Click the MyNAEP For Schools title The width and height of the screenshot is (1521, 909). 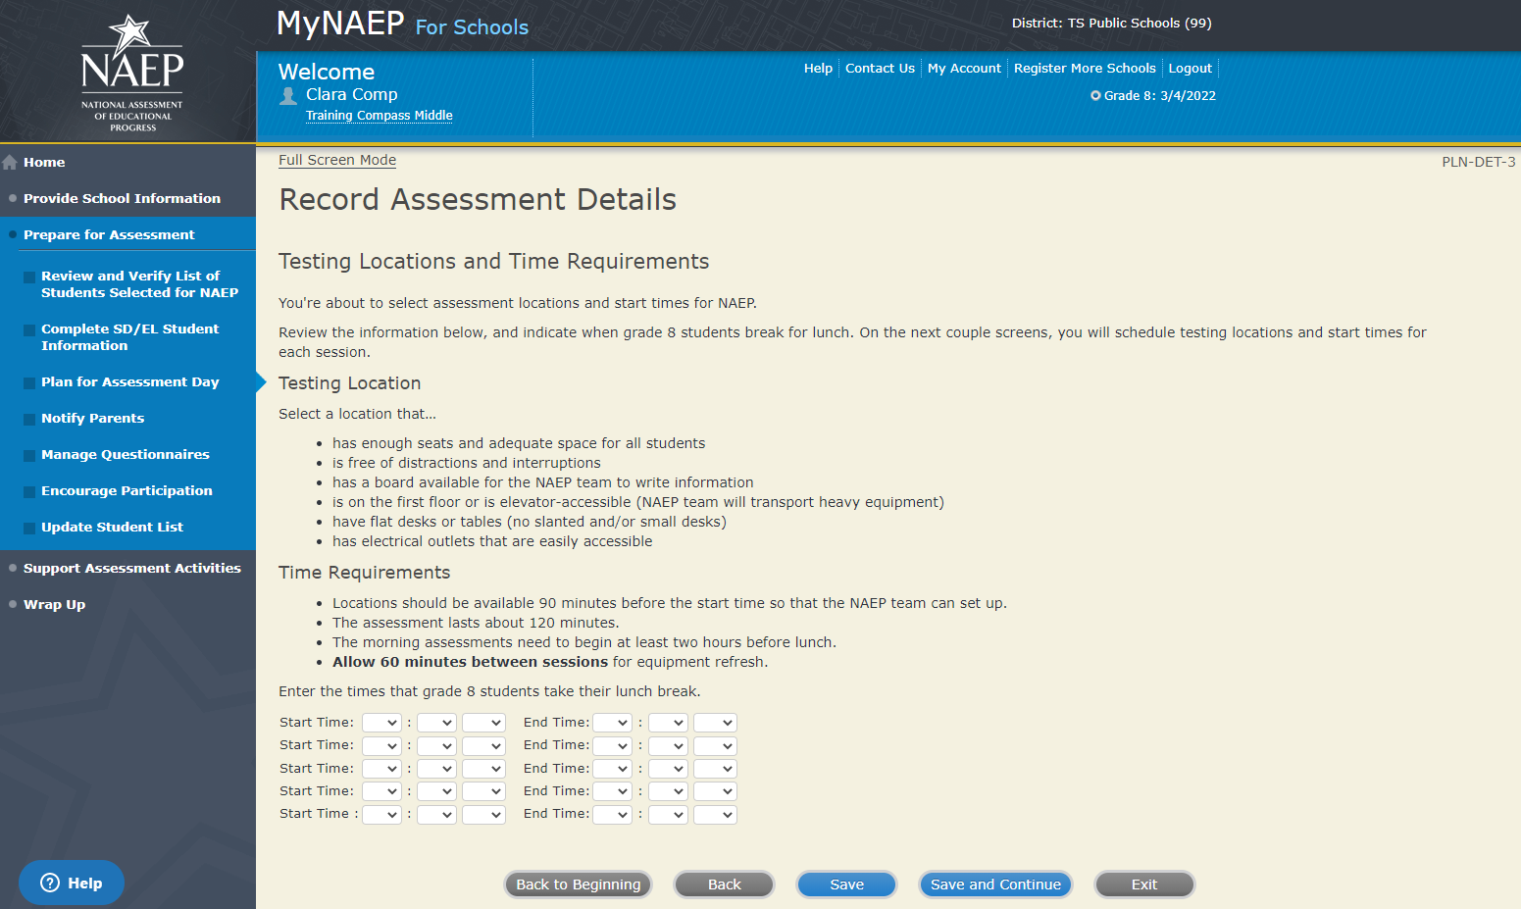[402, 24]
